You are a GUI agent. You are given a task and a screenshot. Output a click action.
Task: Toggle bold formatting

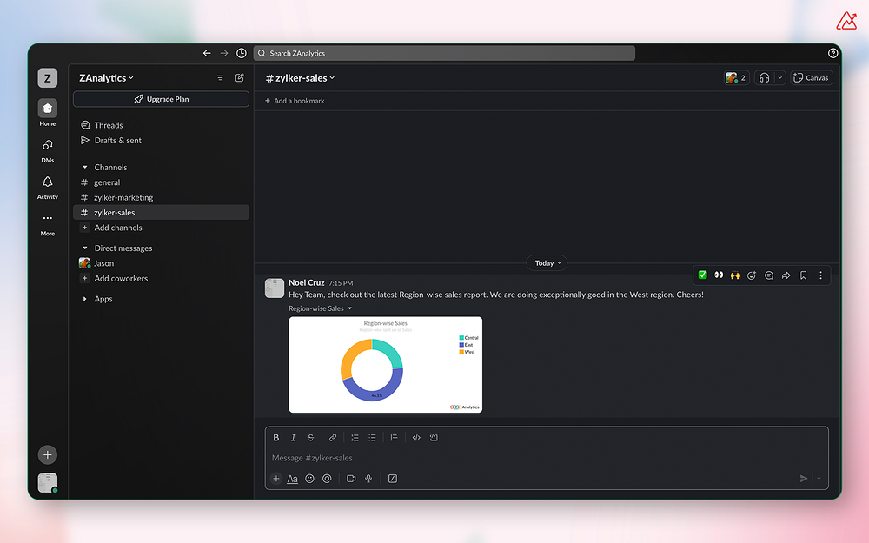coord(276,438)
